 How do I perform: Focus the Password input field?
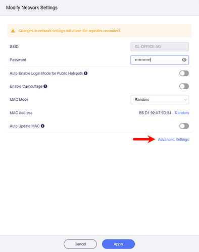[160, 60]
